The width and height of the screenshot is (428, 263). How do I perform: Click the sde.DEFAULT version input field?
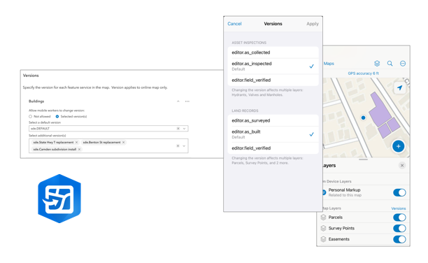108,129
